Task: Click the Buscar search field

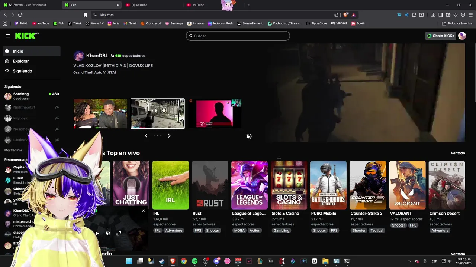Action: (238, 36)
